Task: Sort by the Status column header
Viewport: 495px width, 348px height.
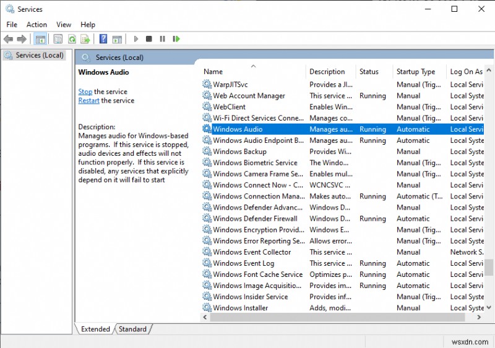Action: (x=374, y=71)
